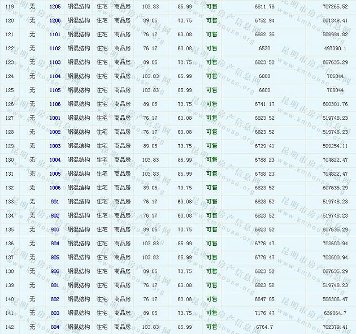Screen dimensions: 356x334
Task: Select room 1102 link
Action: 55,49
